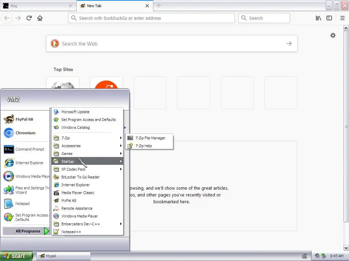Image resolution: width=349 pixels, height=261 pixels.
Task: Expand the Games folder
Action: 88,154
